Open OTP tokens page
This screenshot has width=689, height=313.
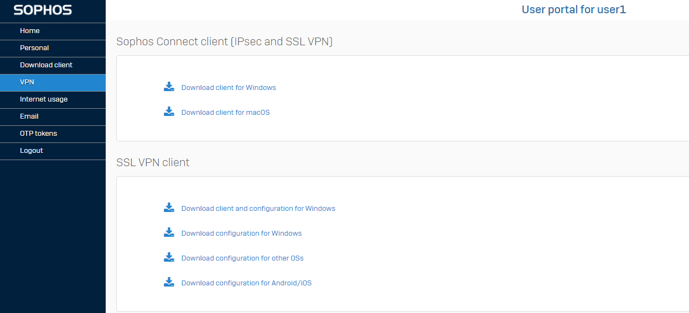coord(53,134)
